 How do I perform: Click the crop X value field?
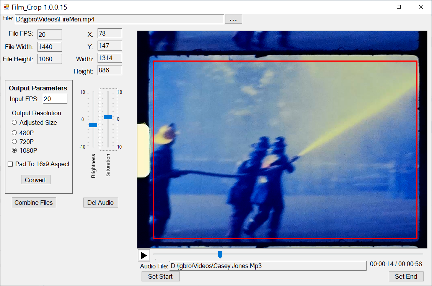click(110, 33)
